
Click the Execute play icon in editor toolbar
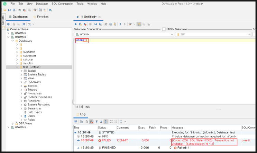tap(76, 24)
